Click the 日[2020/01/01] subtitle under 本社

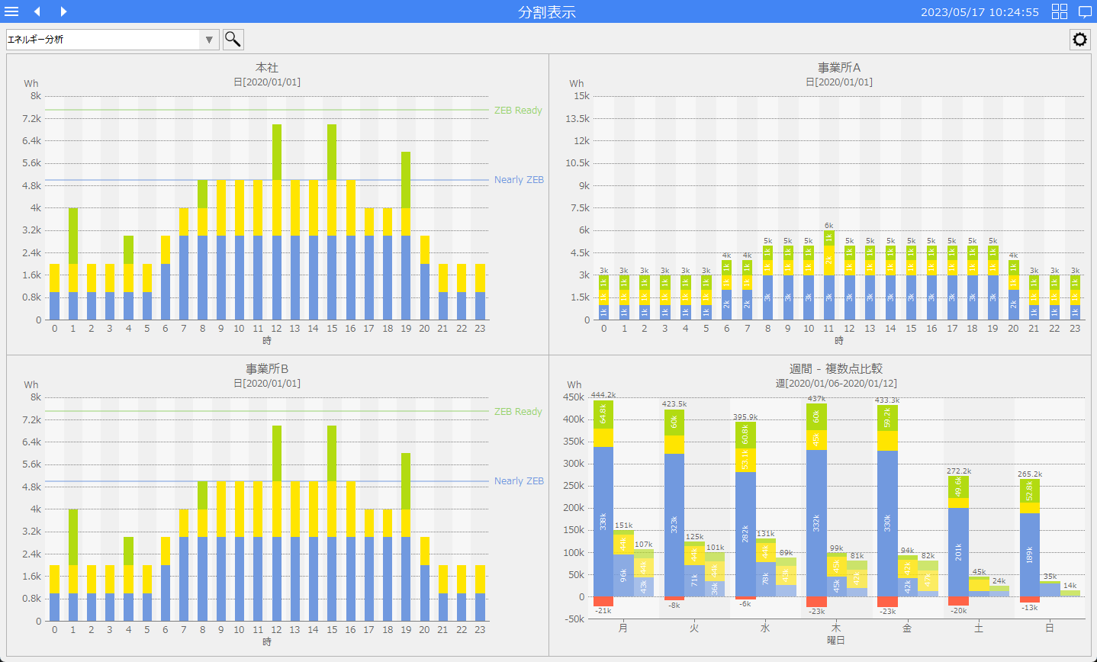pyautogui.click(x=267, y=82)
